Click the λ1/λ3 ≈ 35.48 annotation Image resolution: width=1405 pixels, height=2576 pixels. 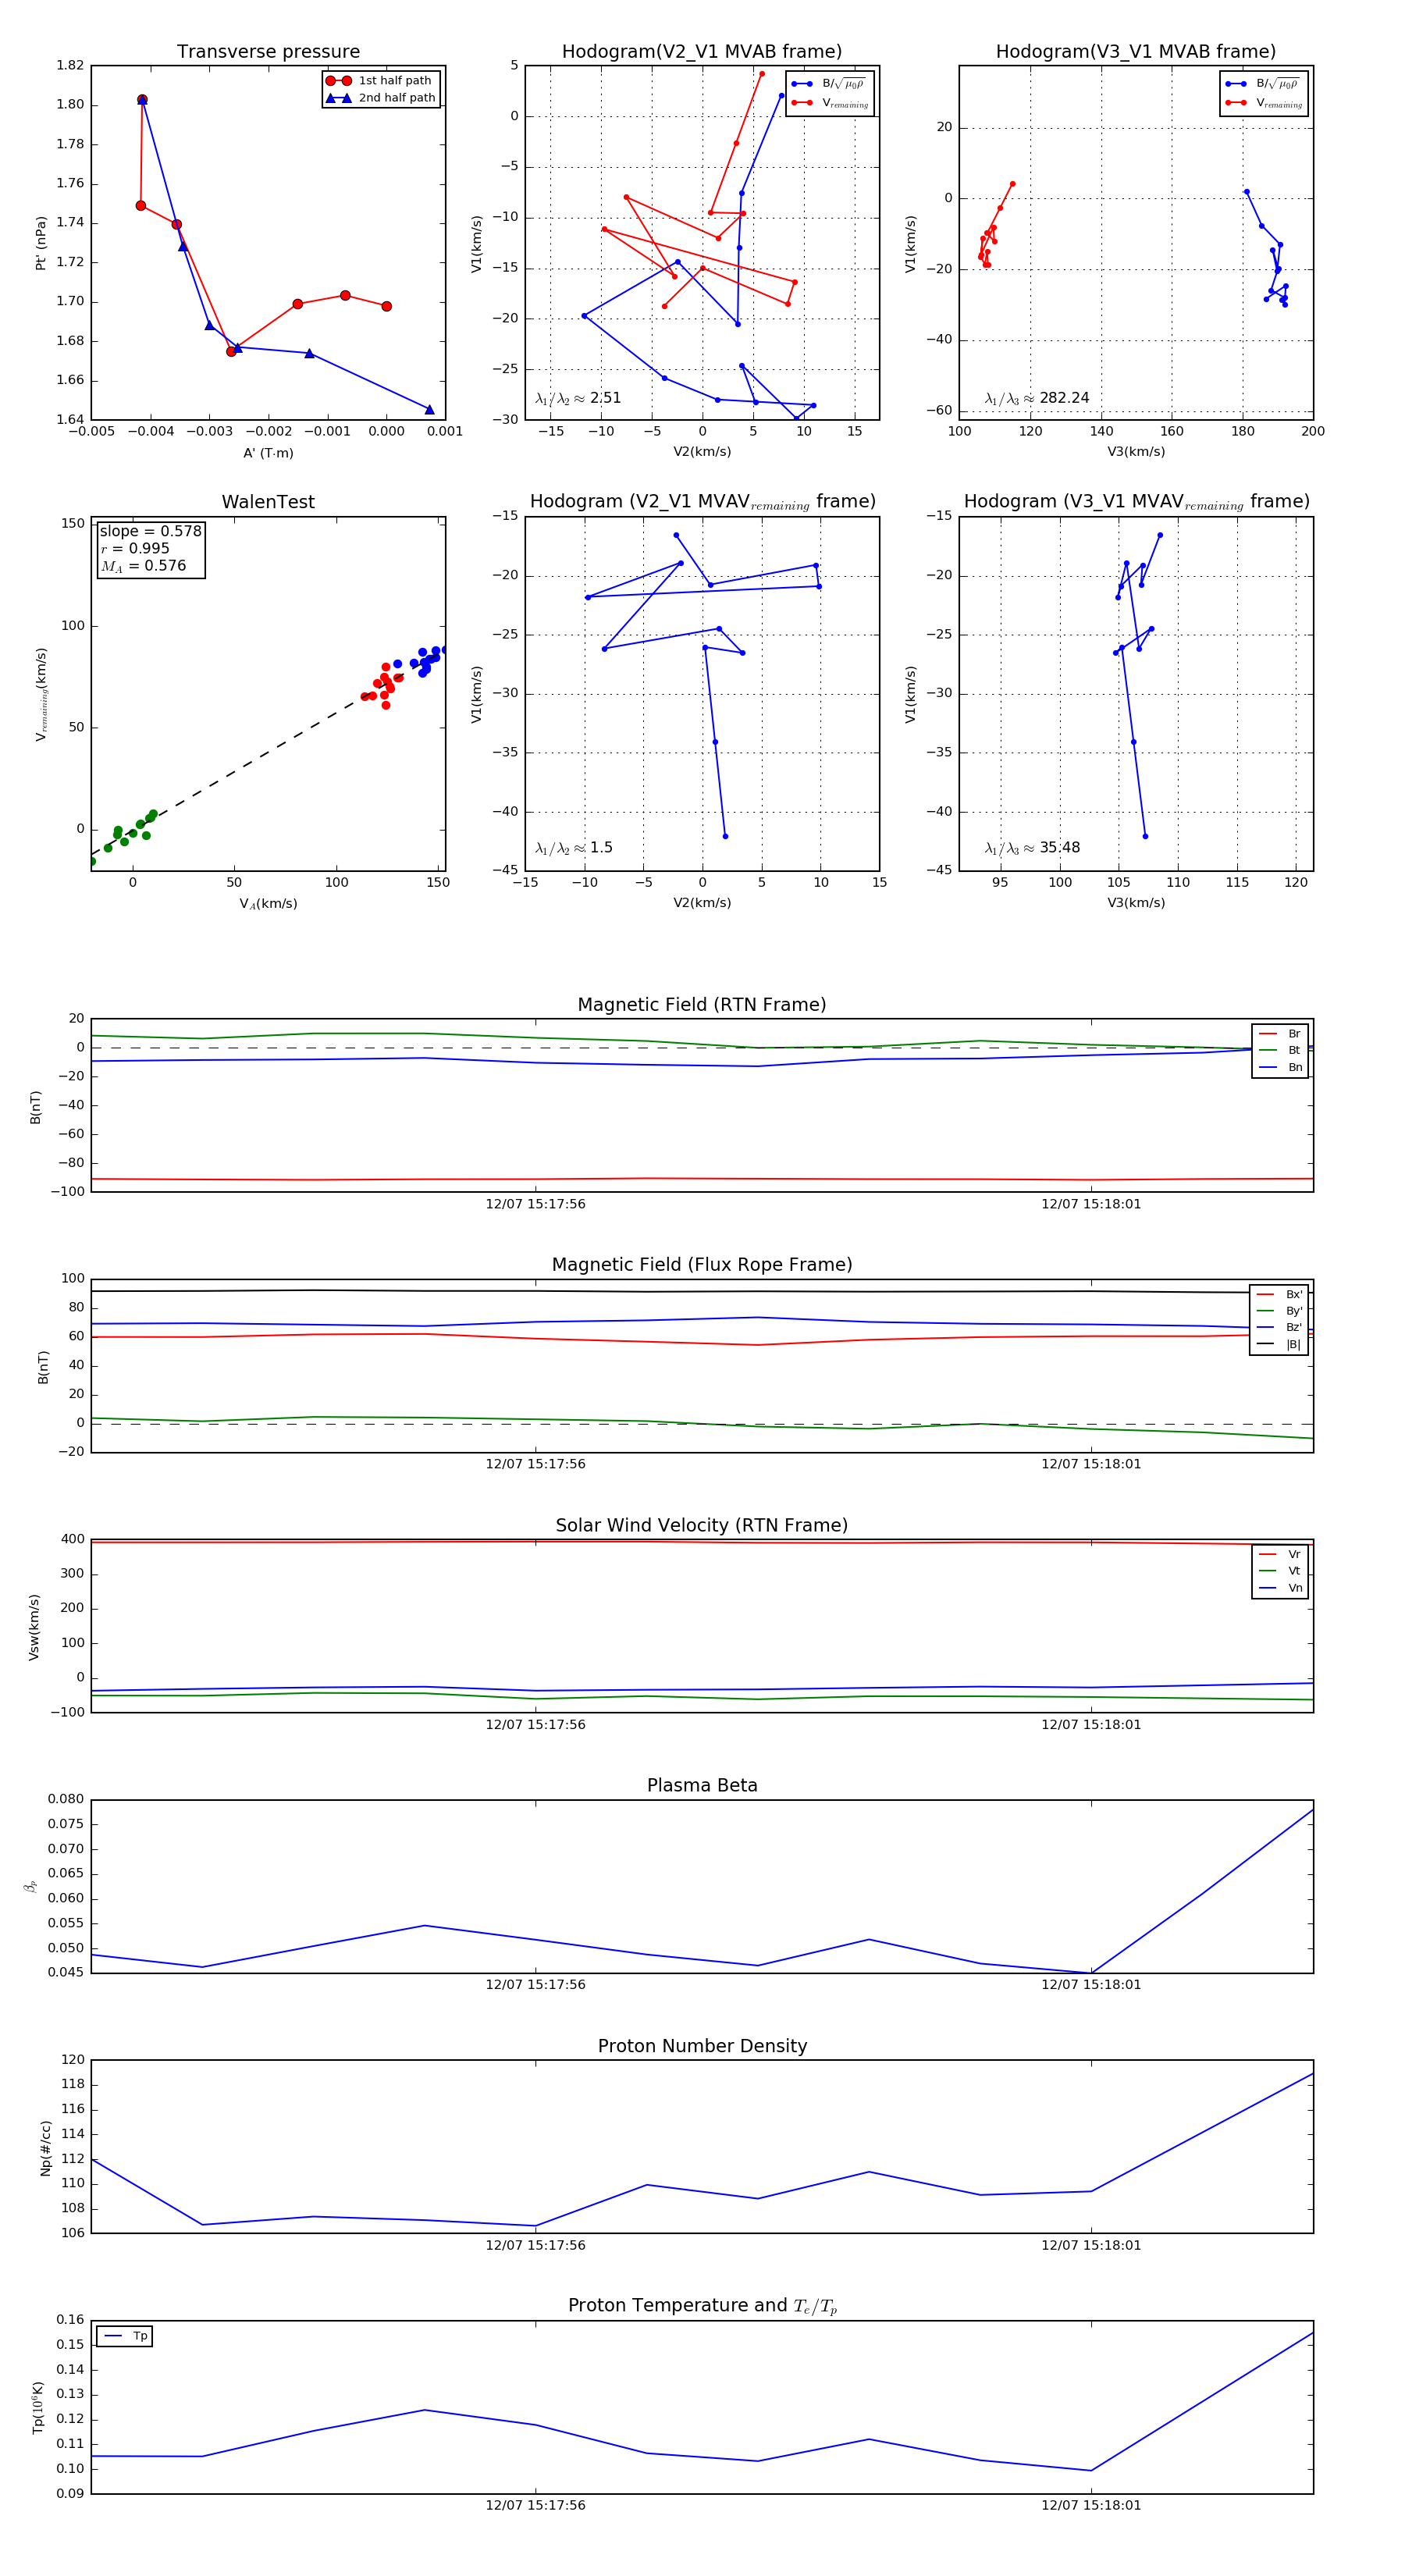point(1032,848)
